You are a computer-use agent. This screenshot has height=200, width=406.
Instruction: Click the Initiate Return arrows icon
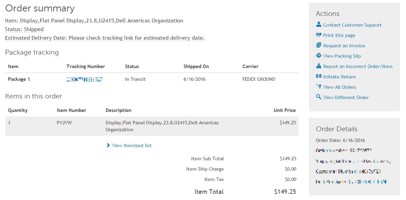pos(319,76)
